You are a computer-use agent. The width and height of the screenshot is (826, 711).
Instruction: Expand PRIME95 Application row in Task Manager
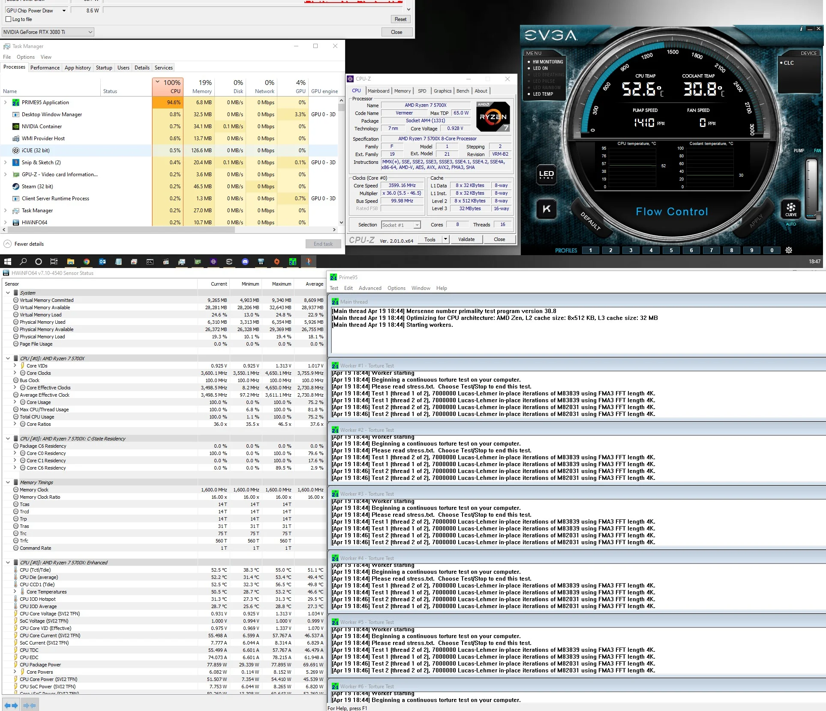(x=5, y=102)
